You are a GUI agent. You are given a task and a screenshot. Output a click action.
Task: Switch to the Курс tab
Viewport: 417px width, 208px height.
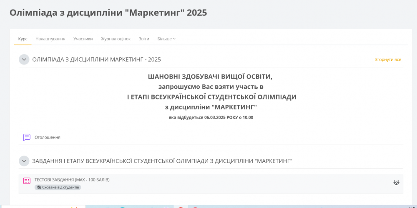pos(23,39)
